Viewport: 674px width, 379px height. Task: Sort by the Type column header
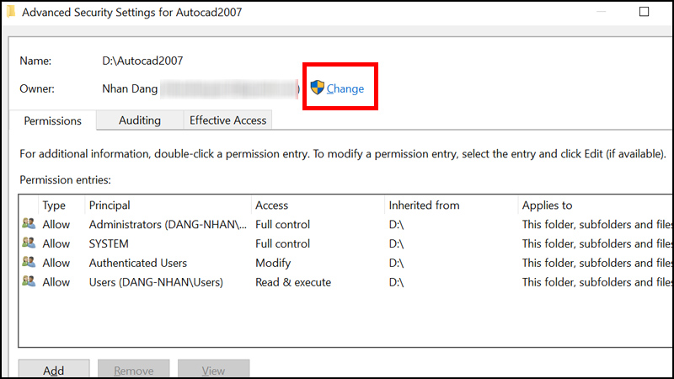pyautogui.click(x=62, y=206)
